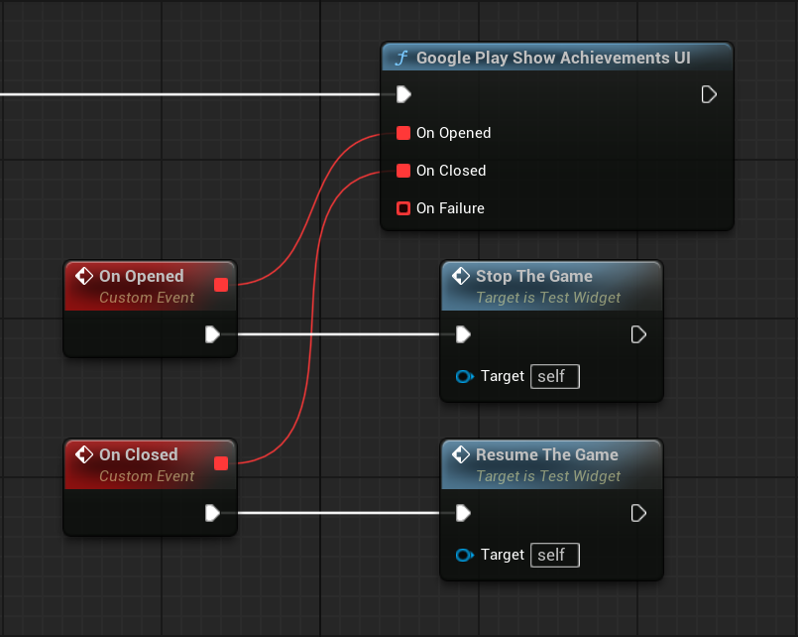Click the red delegate output pin on On Opened event
This screenshot has width=798, height=637.
coord(221,286)
